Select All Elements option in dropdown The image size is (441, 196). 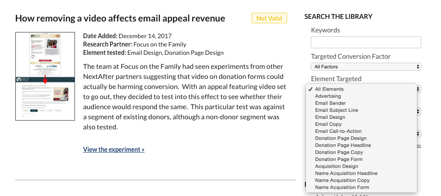click(361, 89)
